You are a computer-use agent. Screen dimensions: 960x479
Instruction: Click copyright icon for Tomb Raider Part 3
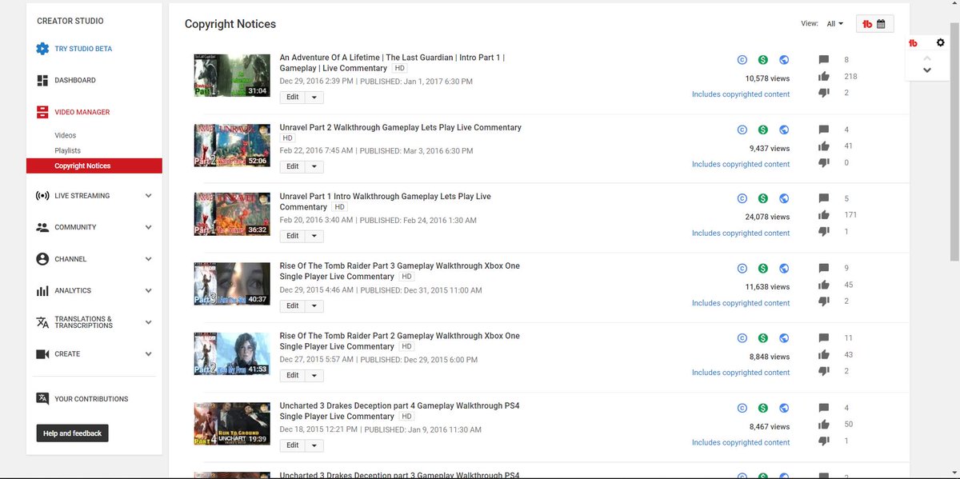point(742,269)
